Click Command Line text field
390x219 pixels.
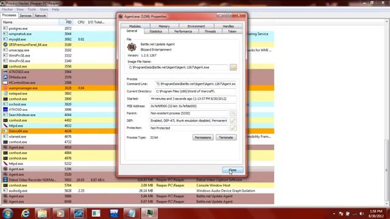click(196, 84)
